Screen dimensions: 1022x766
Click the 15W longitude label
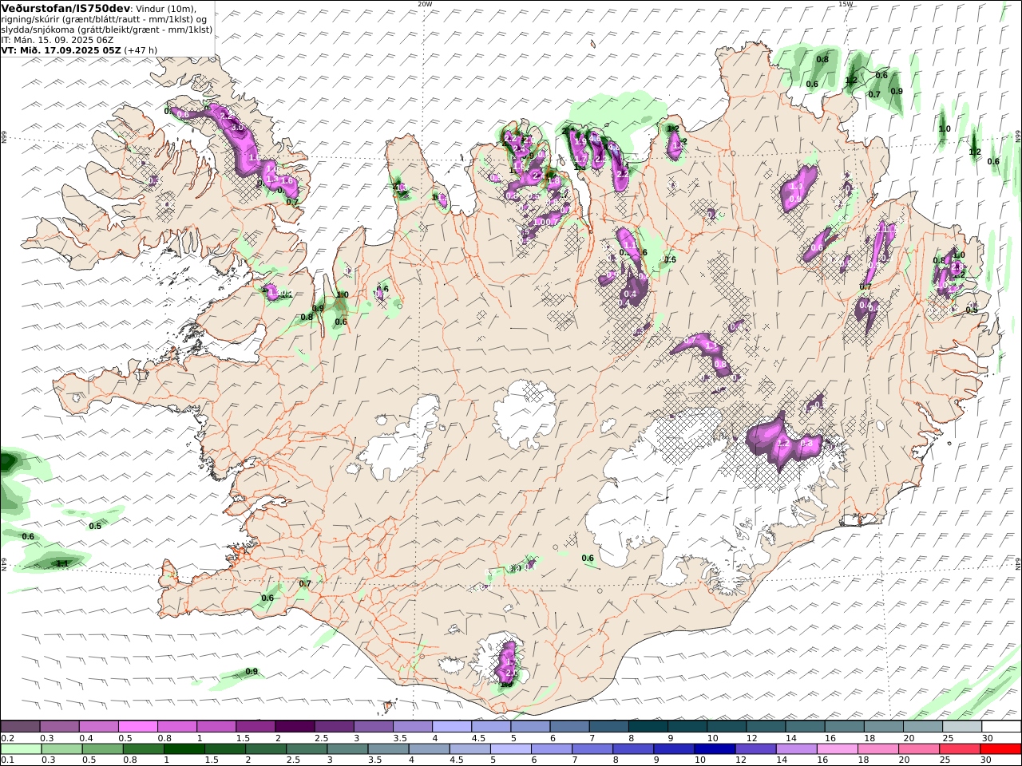846,4
